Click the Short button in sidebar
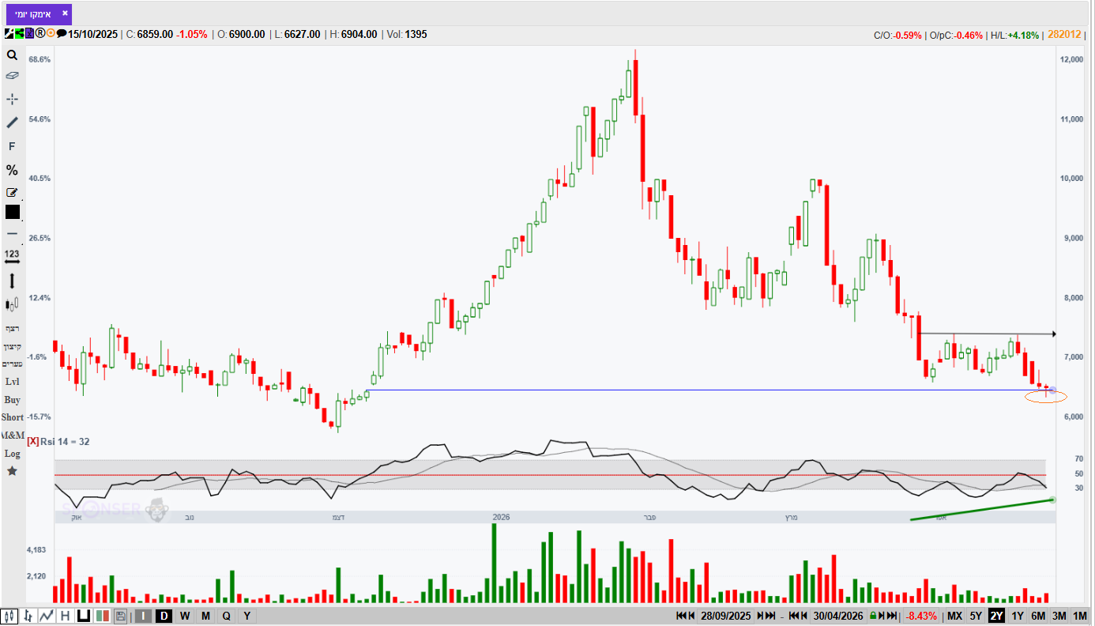Screen dimensions: 1095x626 click(12, 417)
